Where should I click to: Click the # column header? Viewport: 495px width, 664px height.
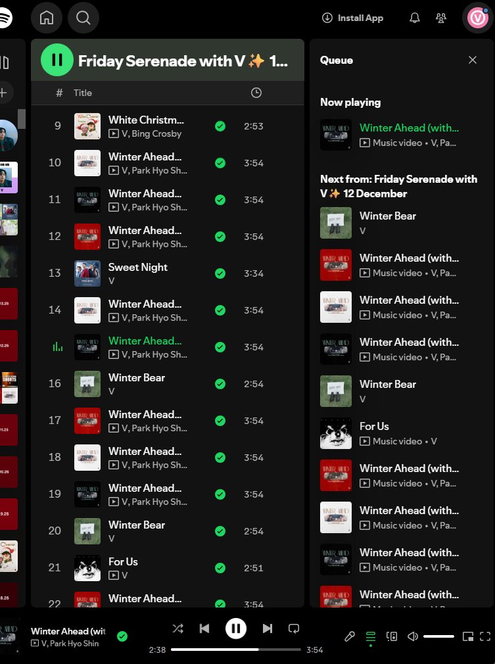click(x=59, y=93)
